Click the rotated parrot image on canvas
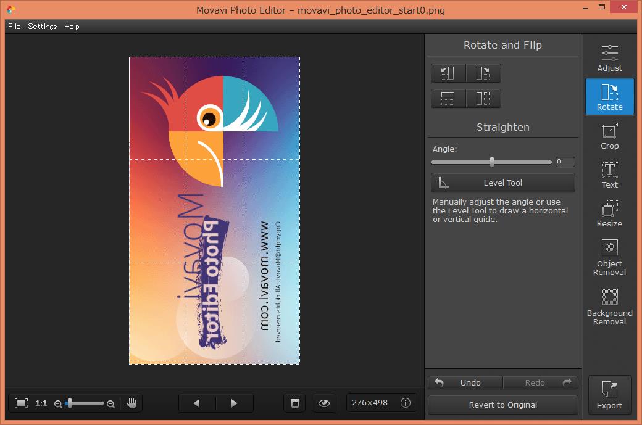This screenshot has width=642, height=425. pyautogui.click(x=215, y=210)
